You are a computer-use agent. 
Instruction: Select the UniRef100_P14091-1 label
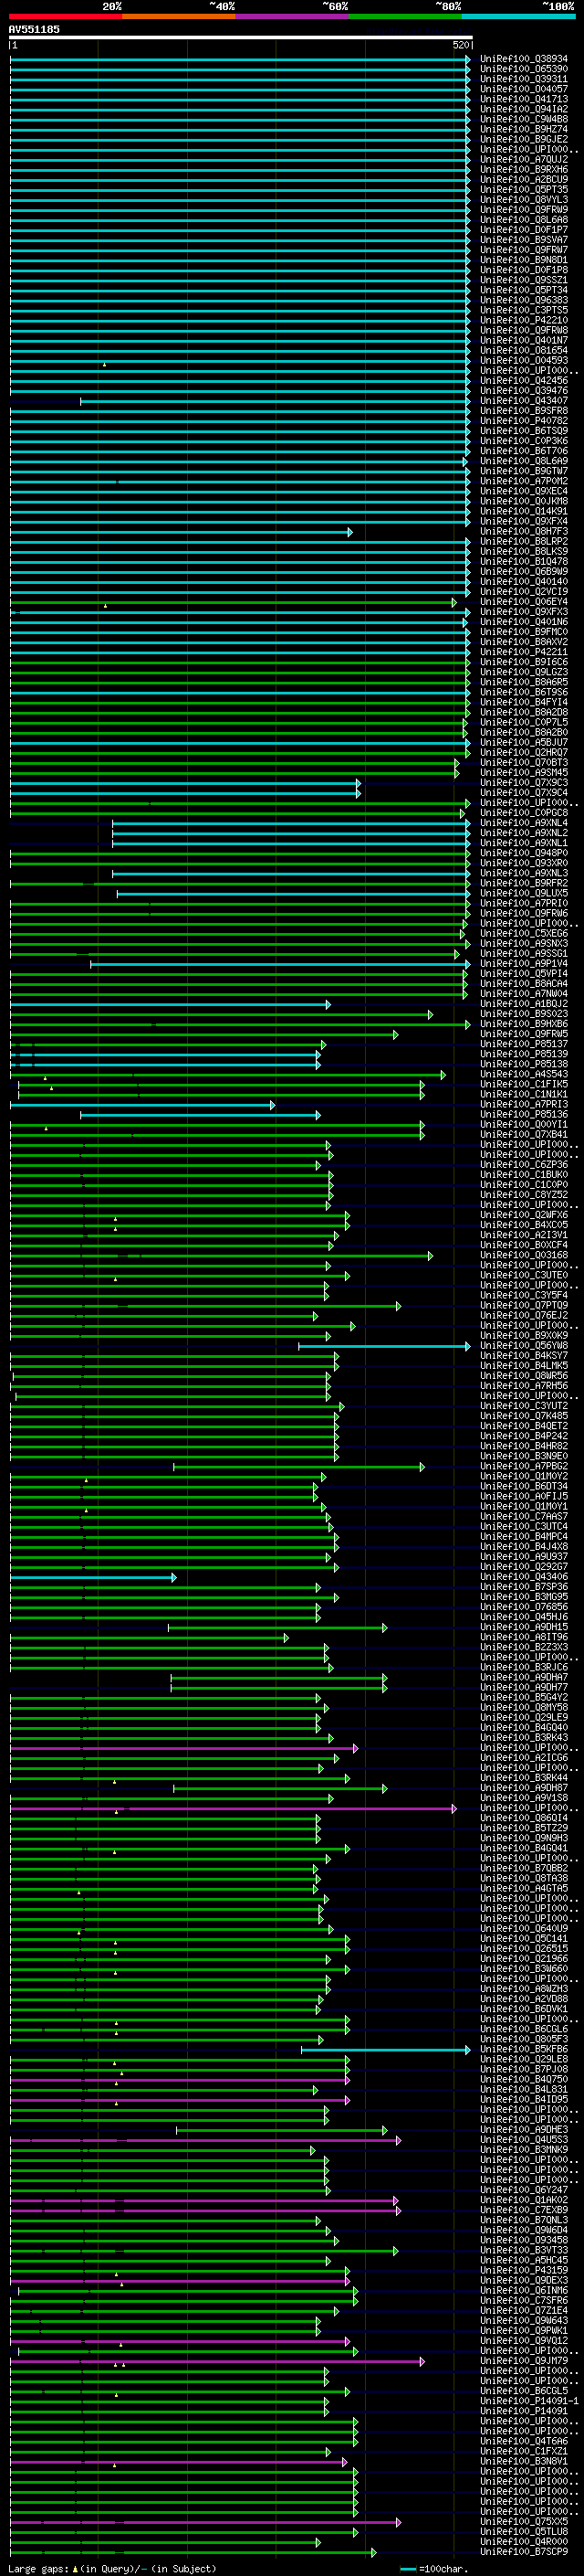[529, 2400]
